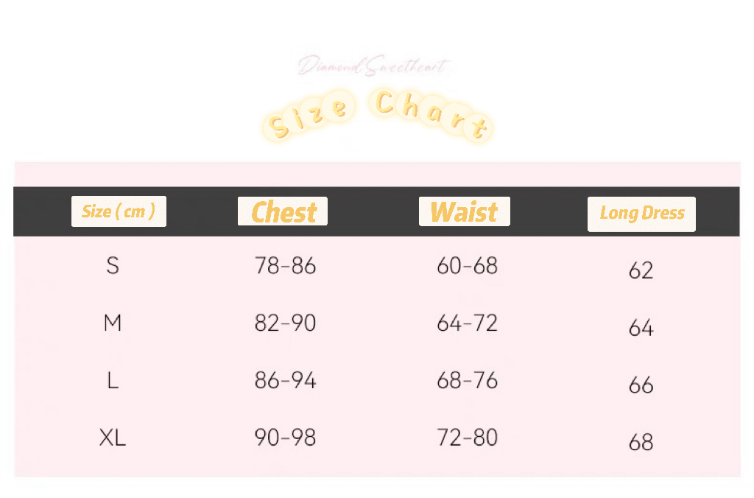Select dress length value 68
Screen dimensions: 754x498
[x=641, y=443]
